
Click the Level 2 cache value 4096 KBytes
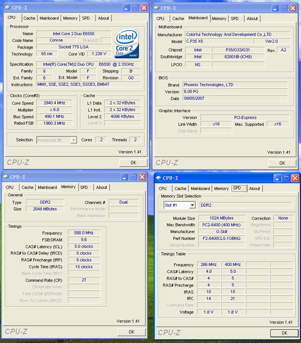coord(122,117)
